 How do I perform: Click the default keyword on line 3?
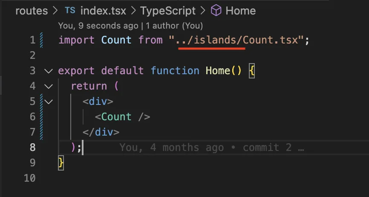point(122,71)
